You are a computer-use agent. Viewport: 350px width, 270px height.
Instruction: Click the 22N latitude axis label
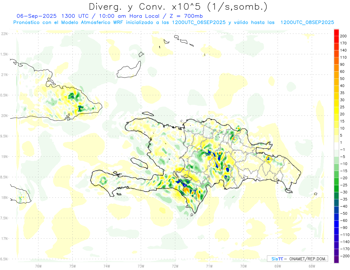[4, 34]
